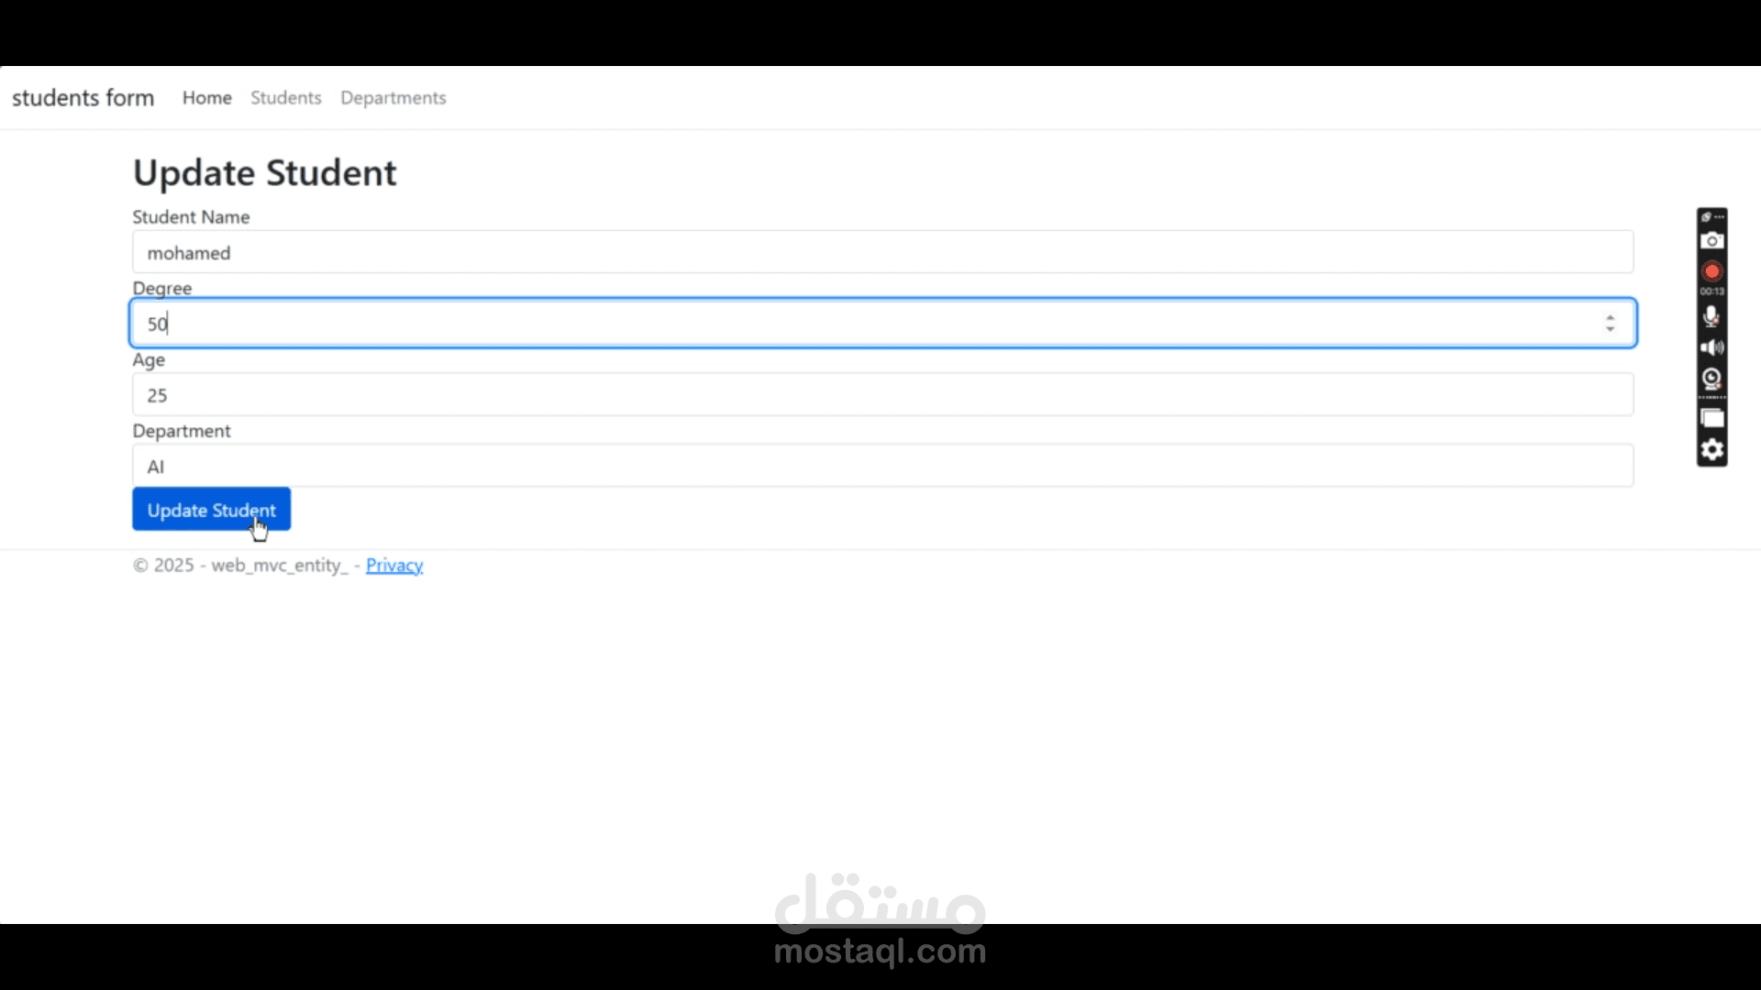
Task: Open the Privacy footer link
Action: 394,566
